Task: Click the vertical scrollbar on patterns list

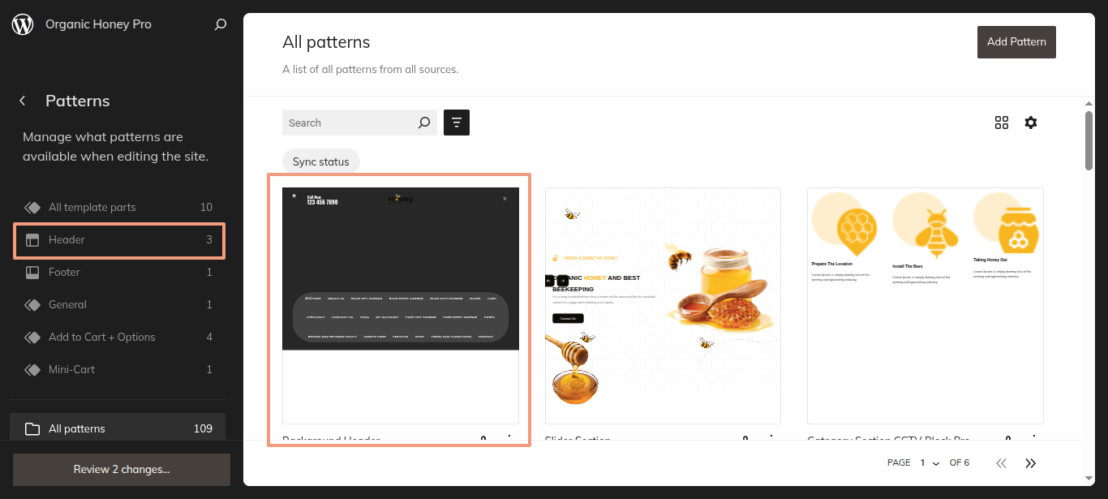Action: (x=1089, y=140)
